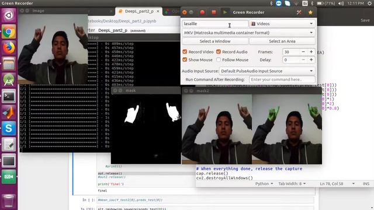This screenshot has height=210, width=374.
Task: Open Android Studio from the dock
Action: click(x=9, y=80)
